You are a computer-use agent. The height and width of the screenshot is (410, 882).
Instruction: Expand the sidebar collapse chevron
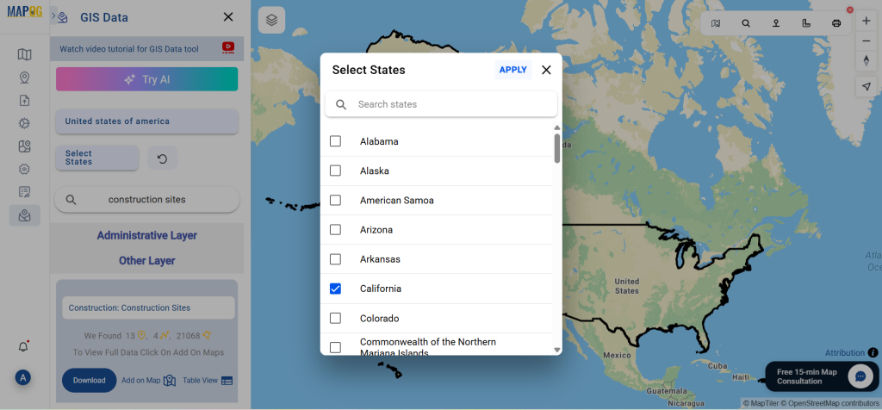click(x=53, y=16)
